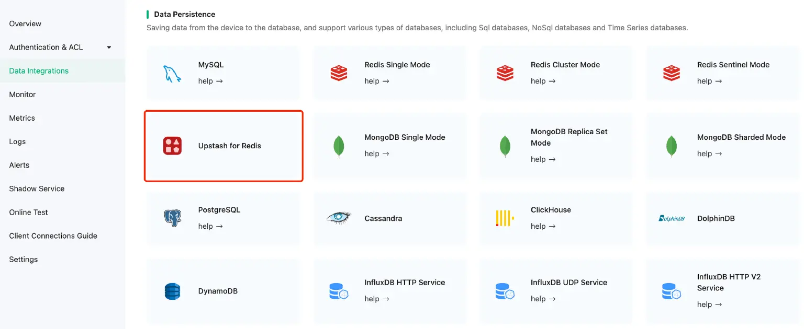This screenshot has height=329, width=804.
Task: Click the ClickHouse logo icon
Action: (x=504, y=218)
